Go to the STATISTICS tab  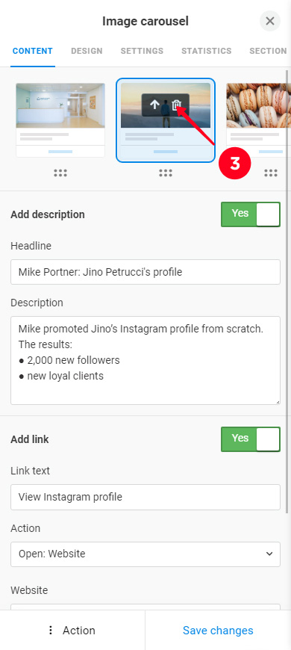pyautogui.click(x=206, y=51)
